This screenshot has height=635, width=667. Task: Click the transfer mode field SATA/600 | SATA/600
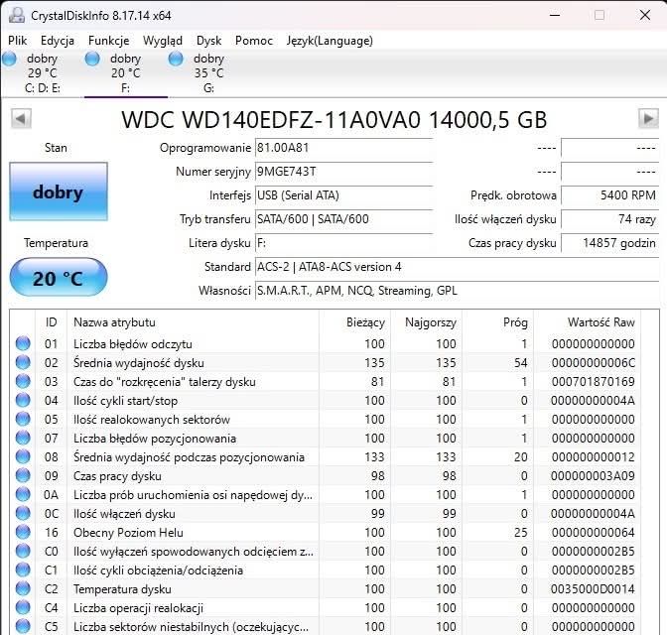click(343, 219)
